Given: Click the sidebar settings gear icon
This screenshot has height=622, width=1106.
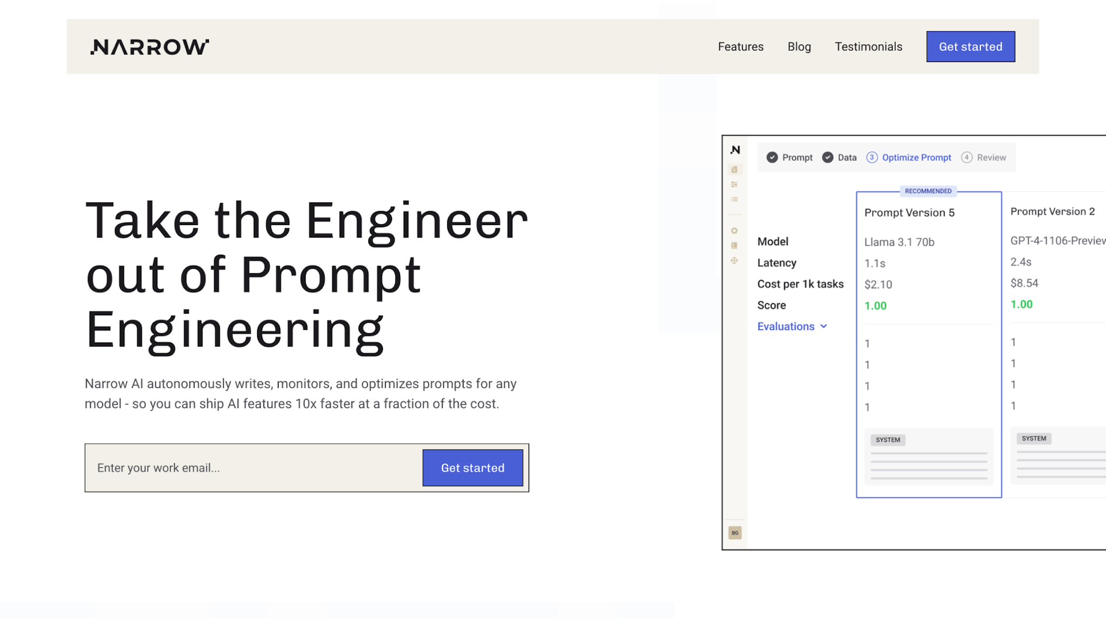Looking at the screenshot, I should point(734,230).
